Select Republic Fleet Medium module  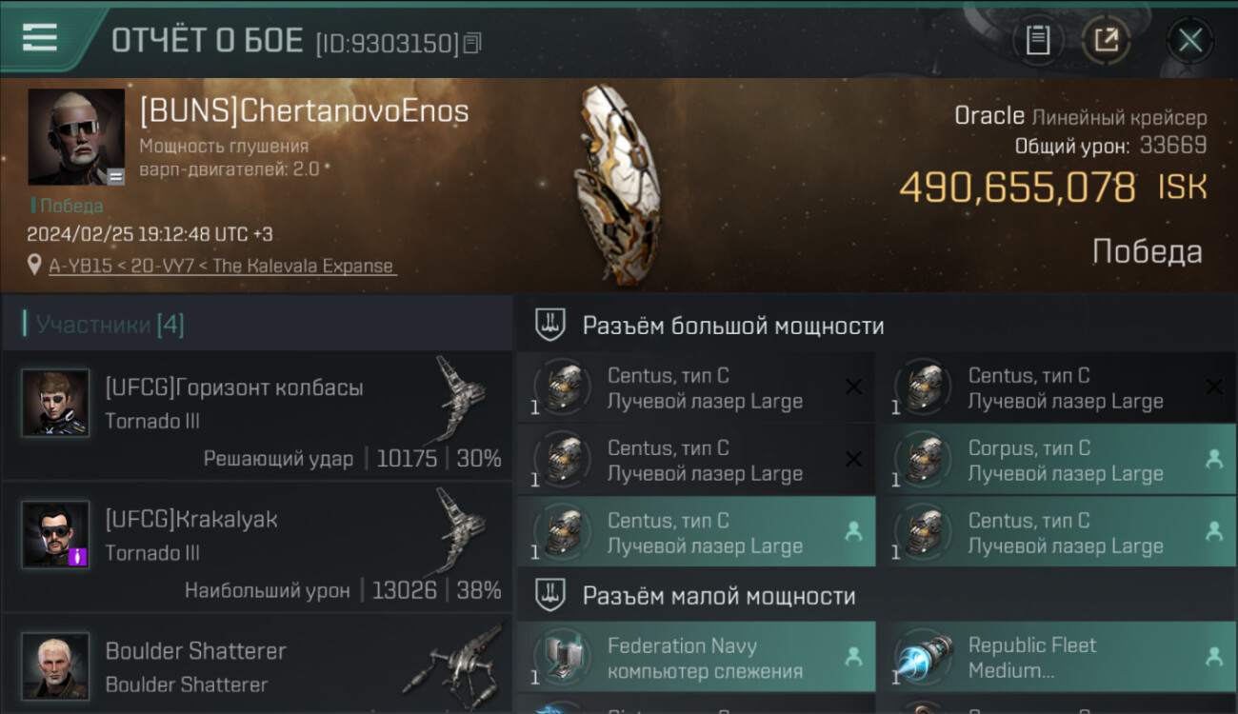point(1057,657)
